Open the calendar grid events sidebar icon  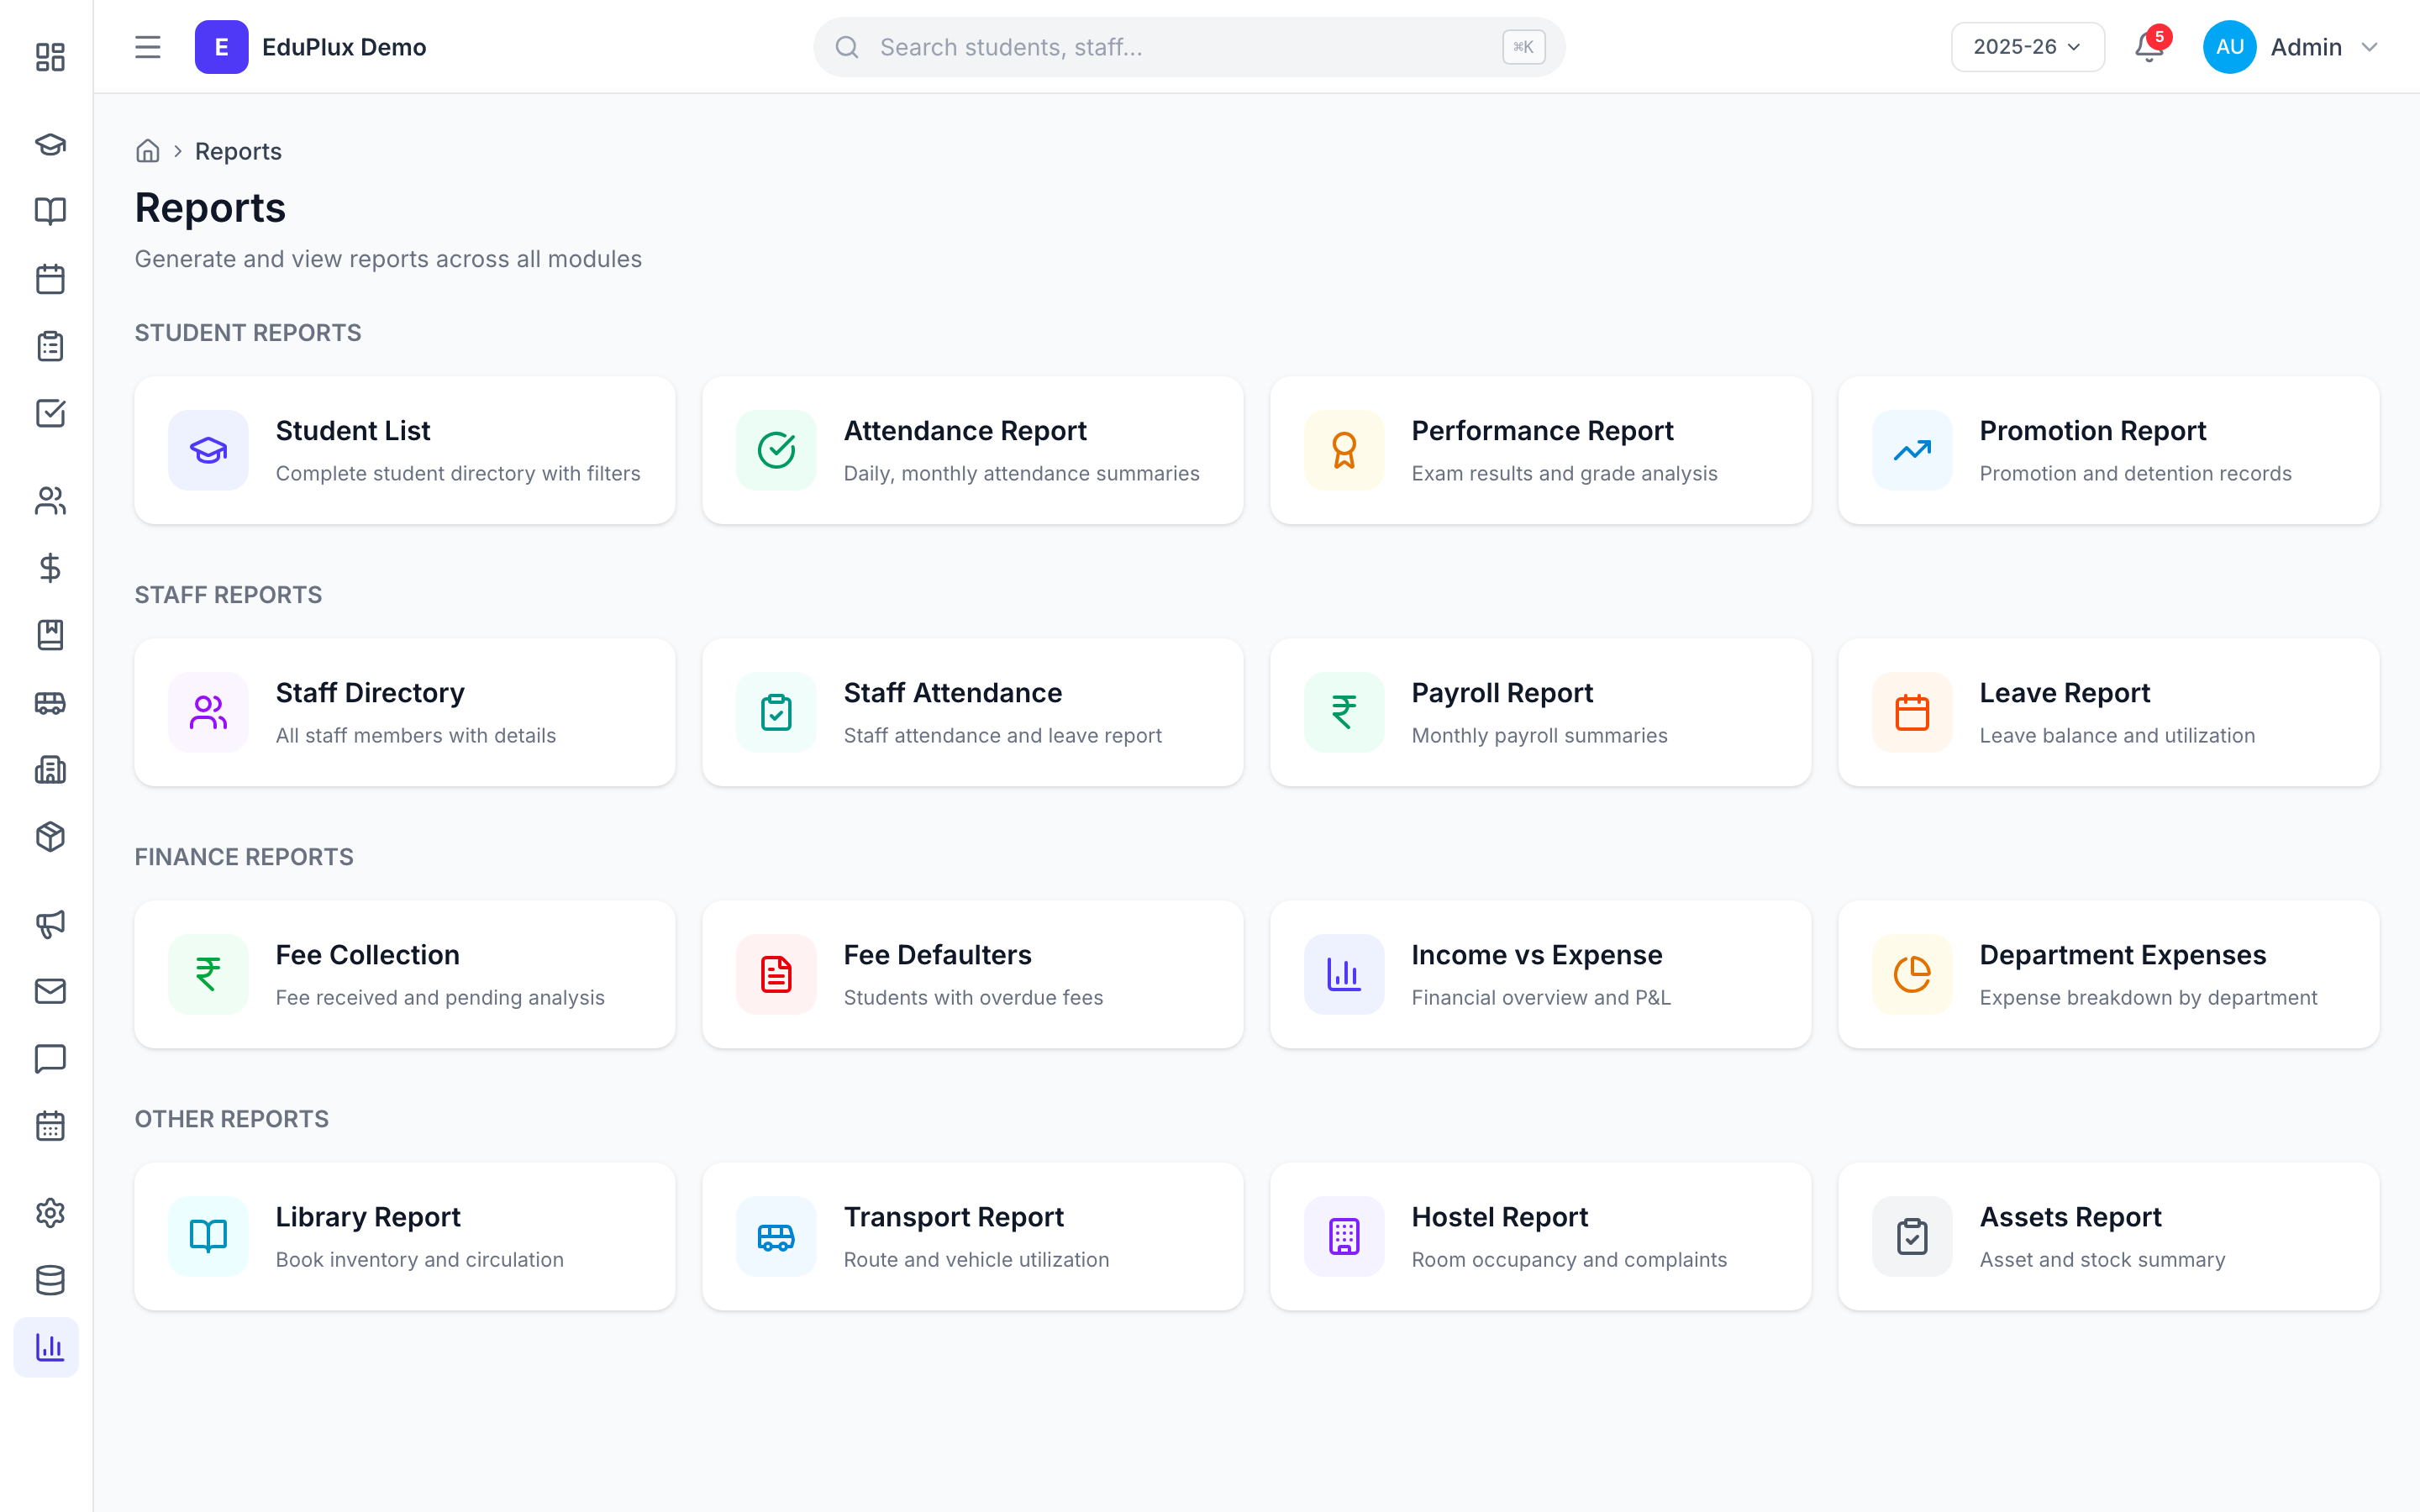(50, 1126)
